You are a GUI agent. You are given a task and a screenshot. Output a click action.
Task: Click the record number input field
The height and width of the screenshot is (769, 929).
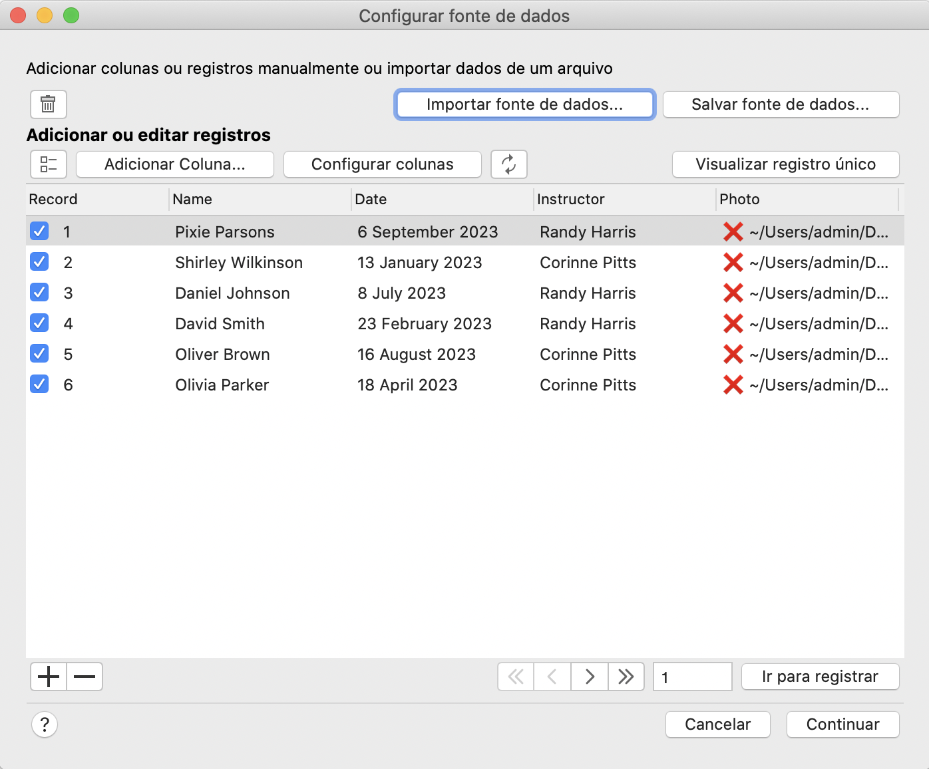(692, 677)
